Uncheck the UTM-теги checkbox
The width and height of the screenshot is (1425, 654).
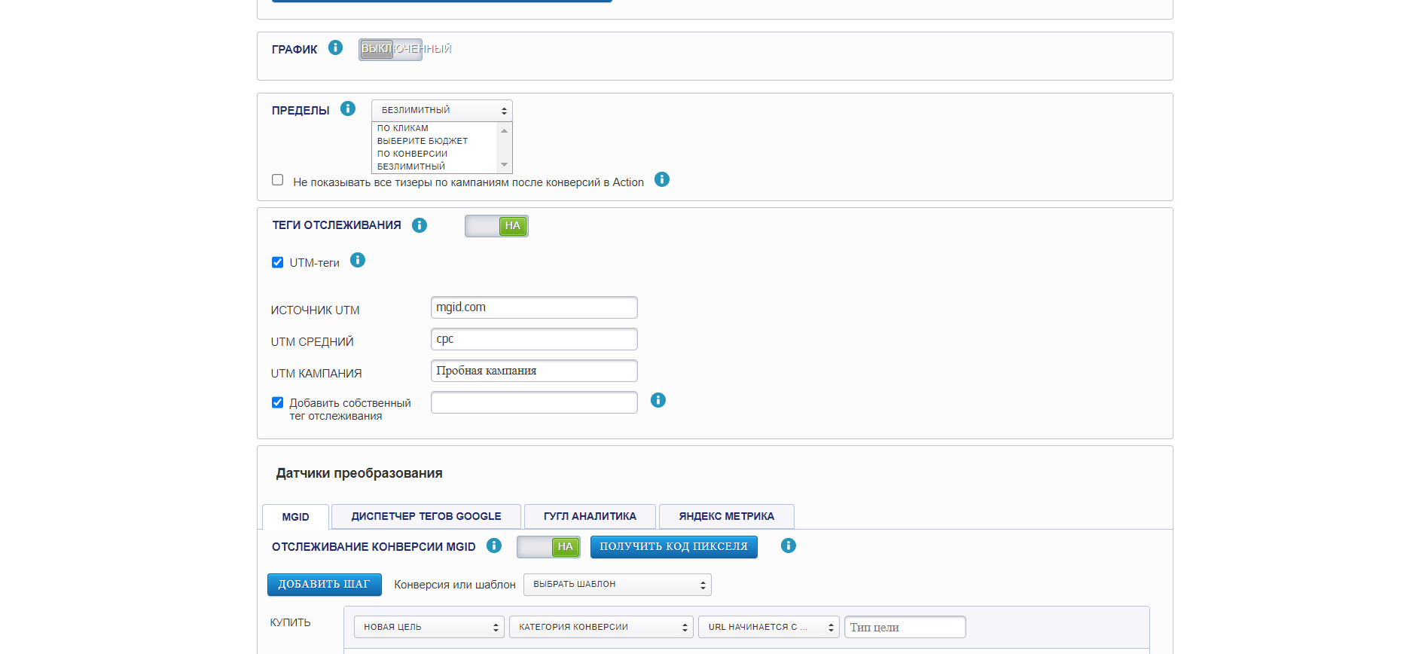tap(278, 263)
